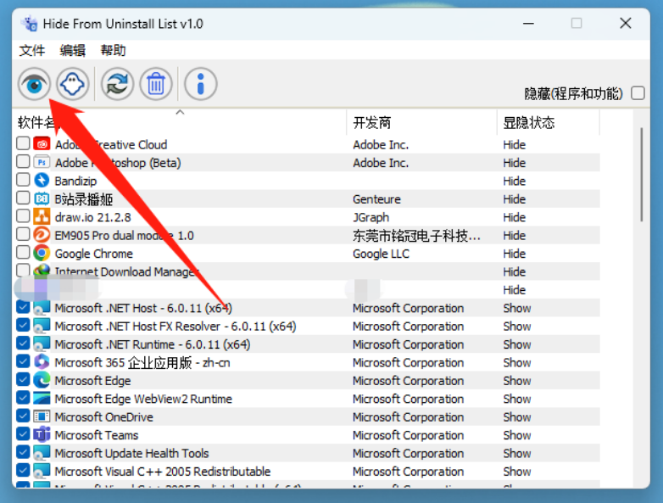Image resolution: width=663 pixels, height=503 pixels.
Task: Tick the draw.io 21.2.8 checkbox
Action: tap(23, 216)
